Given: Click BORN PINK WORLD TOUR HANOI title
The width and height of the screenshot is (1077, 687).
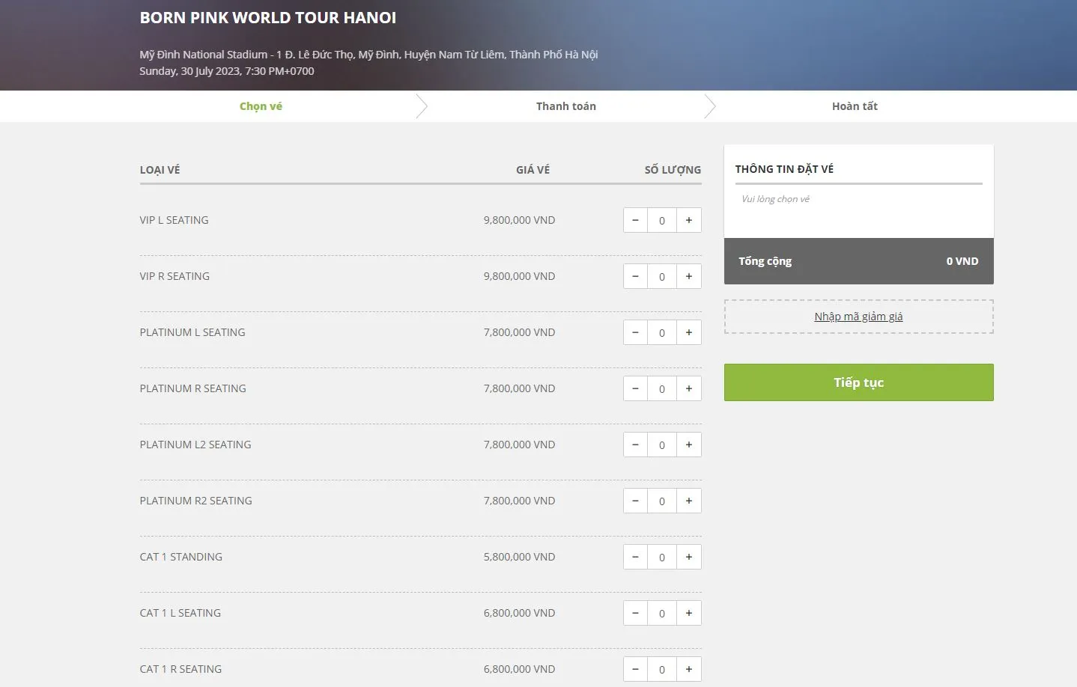Looking at the screenshot, I should pyautogui.click(x=268, y=18).
